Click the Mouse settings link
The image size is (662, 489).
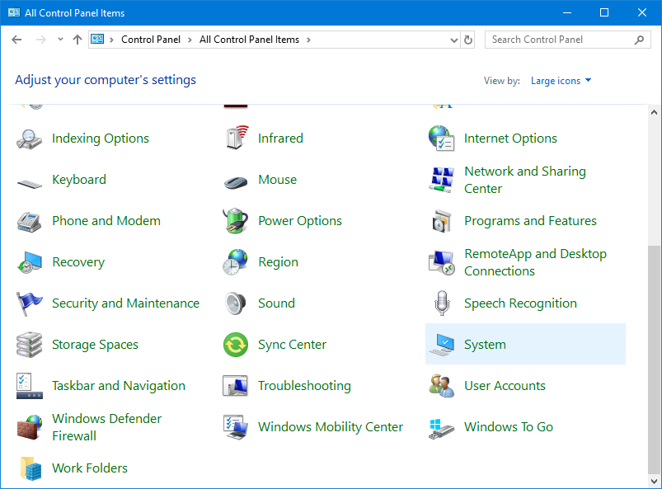pos(277,180)
